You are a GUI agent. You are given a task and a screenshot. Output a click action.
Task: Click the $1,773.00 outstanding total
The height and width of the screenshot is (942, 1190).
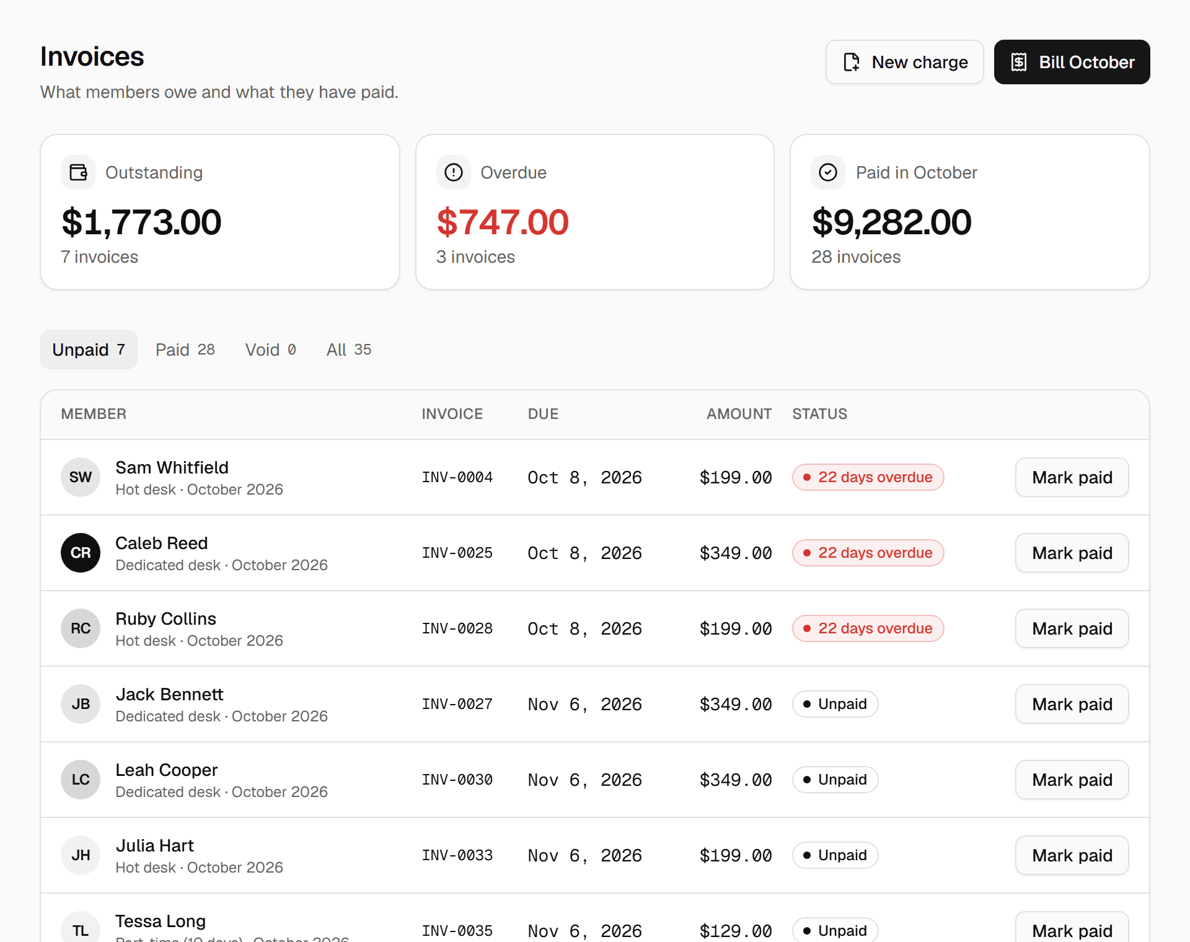(x=141, y=222)
